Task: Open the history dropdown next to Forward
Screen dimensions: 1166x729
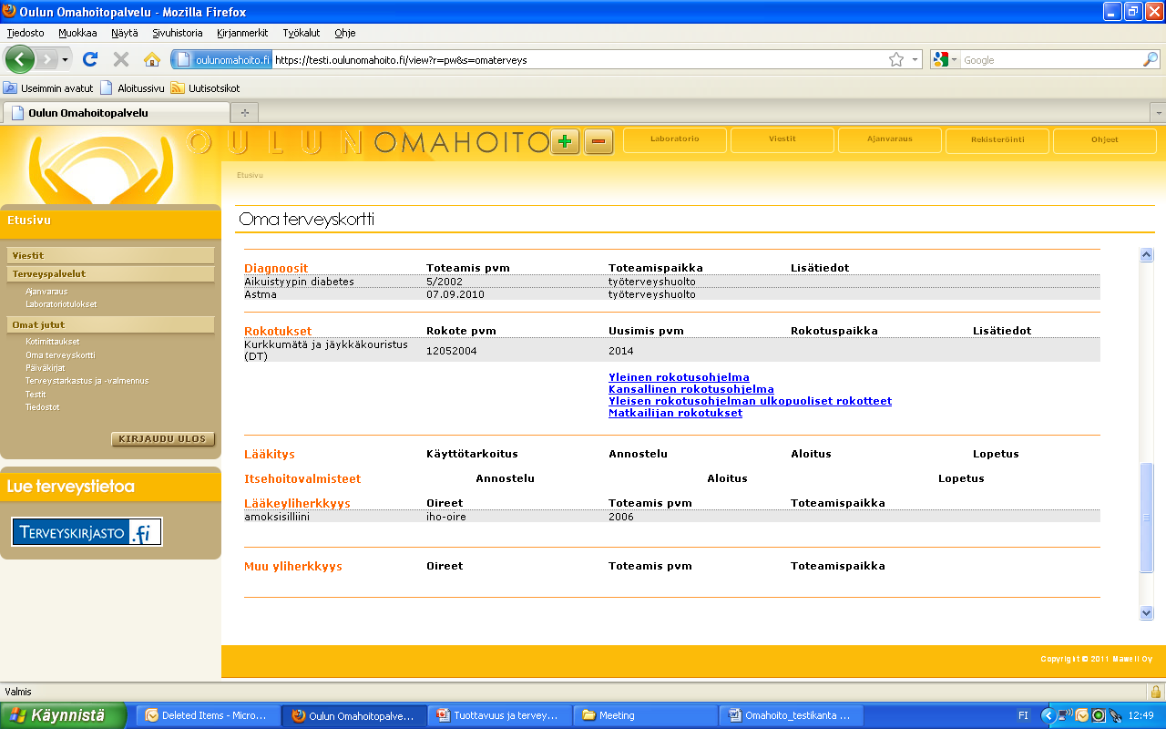Action: pos(65,59)
